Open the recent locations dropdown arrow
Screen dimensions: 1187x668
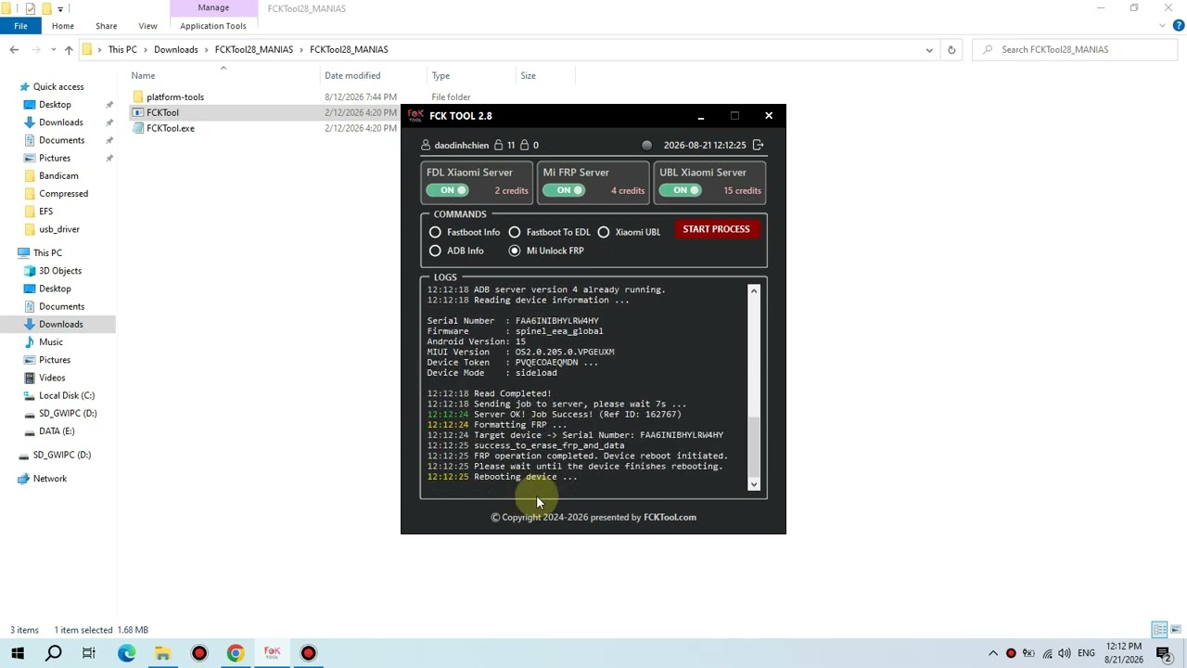coord(53,50)
